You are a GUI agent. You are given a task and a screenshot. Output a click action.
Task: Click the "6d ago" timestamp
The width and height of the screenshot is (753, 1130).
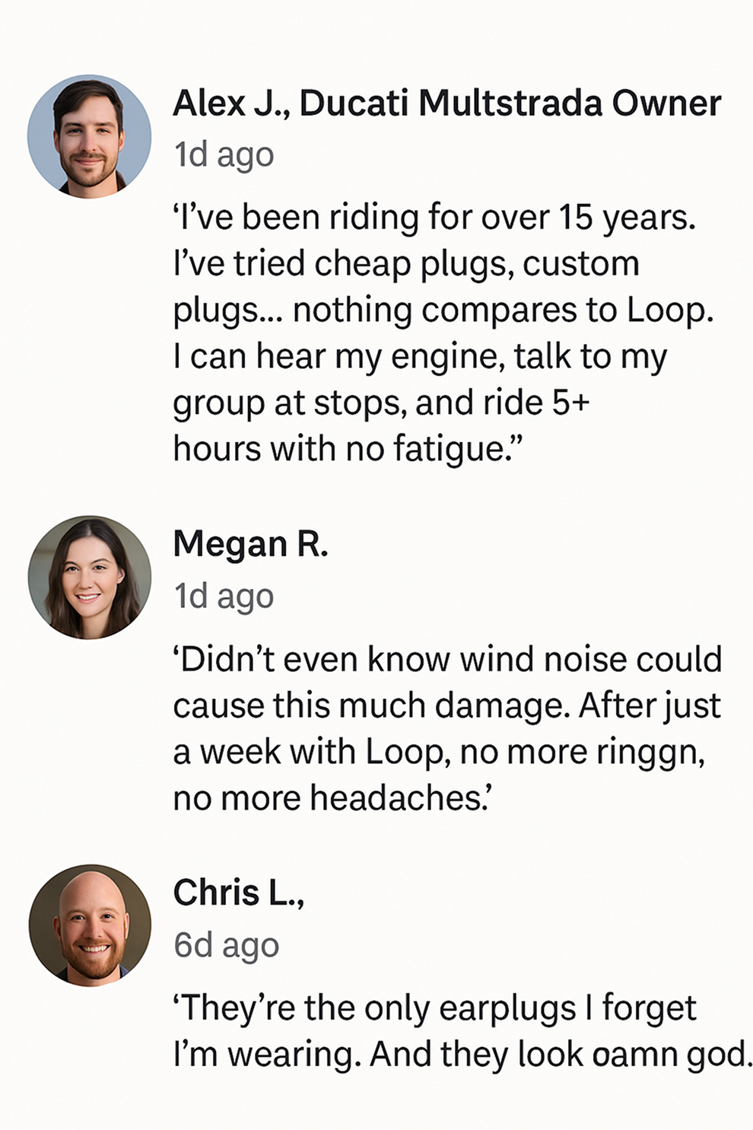pyautogui.click(x=226, y=946)
